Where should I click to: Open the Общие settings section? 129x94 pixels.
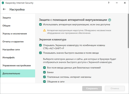tap(18, 26)
